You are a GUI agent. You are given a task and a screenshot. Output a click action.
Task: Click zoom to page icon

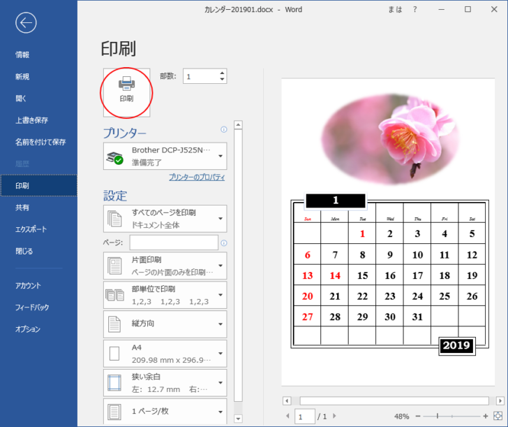[498, 416]
